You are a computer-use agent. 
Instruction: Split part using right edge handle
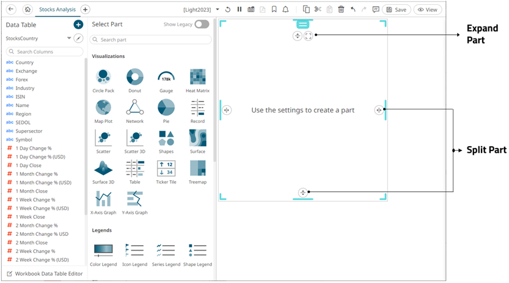click(378, 110)
